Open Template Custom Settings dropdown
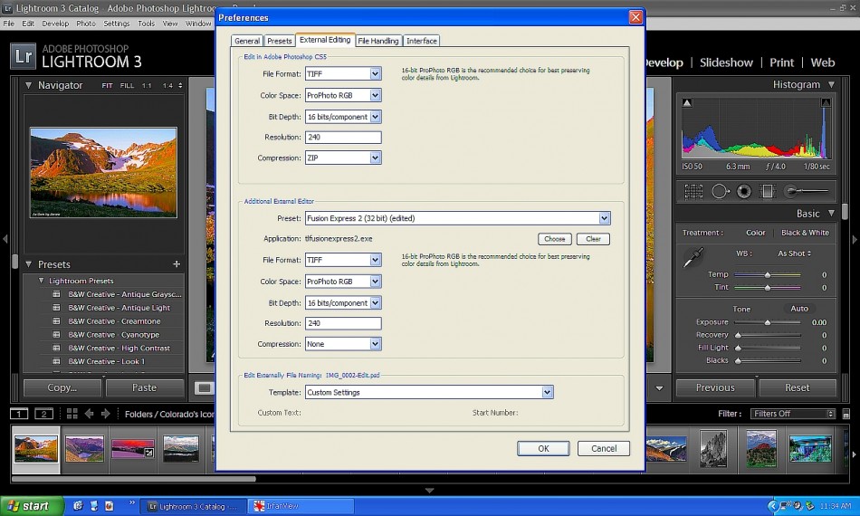Viewport: 860px width, 516px height. point(429,392)
